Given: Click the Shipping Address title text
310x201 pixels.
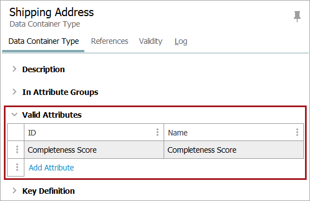Looking at the screenshot, I should [52, 12].
